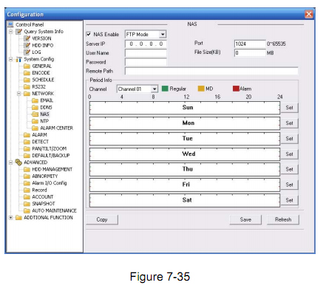Click the ENCODE folder icon

[x=27, y=73]
